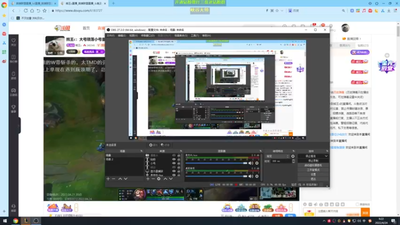
Task: Toggle visibility of second text source
Action: click(174, 163)
